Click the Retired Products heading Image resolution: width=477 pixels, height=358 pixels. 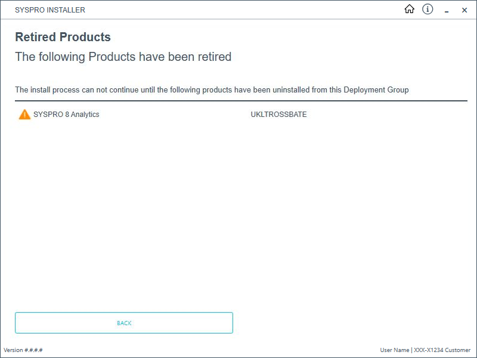coord(63,37)
